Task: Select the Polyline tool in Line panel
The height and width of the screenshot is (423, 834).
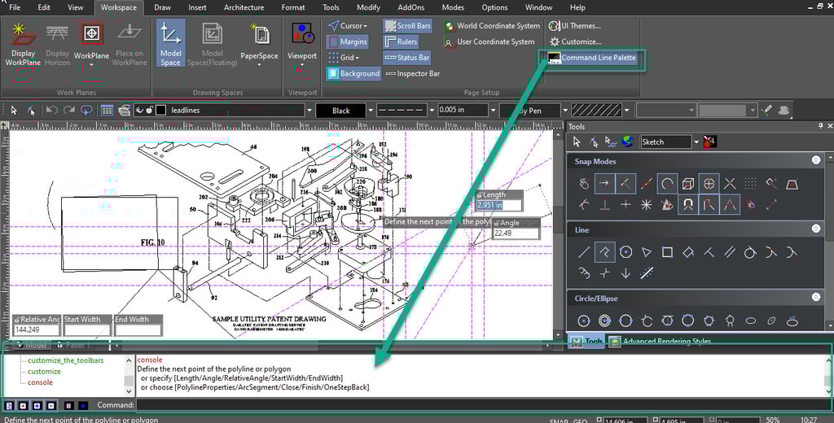Action: (605, 252)
